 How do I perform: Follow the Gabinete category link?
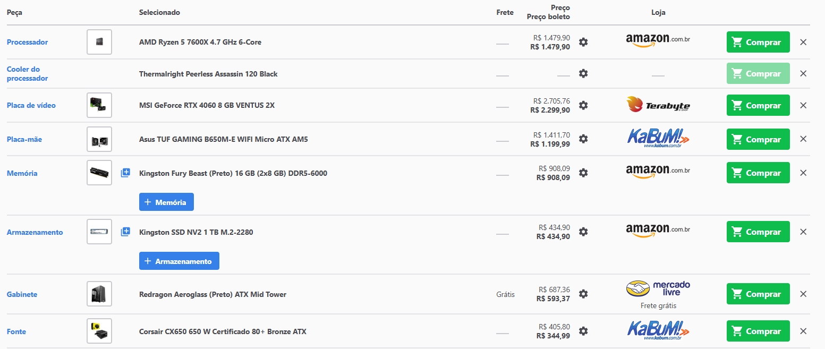tap(22, 294)
